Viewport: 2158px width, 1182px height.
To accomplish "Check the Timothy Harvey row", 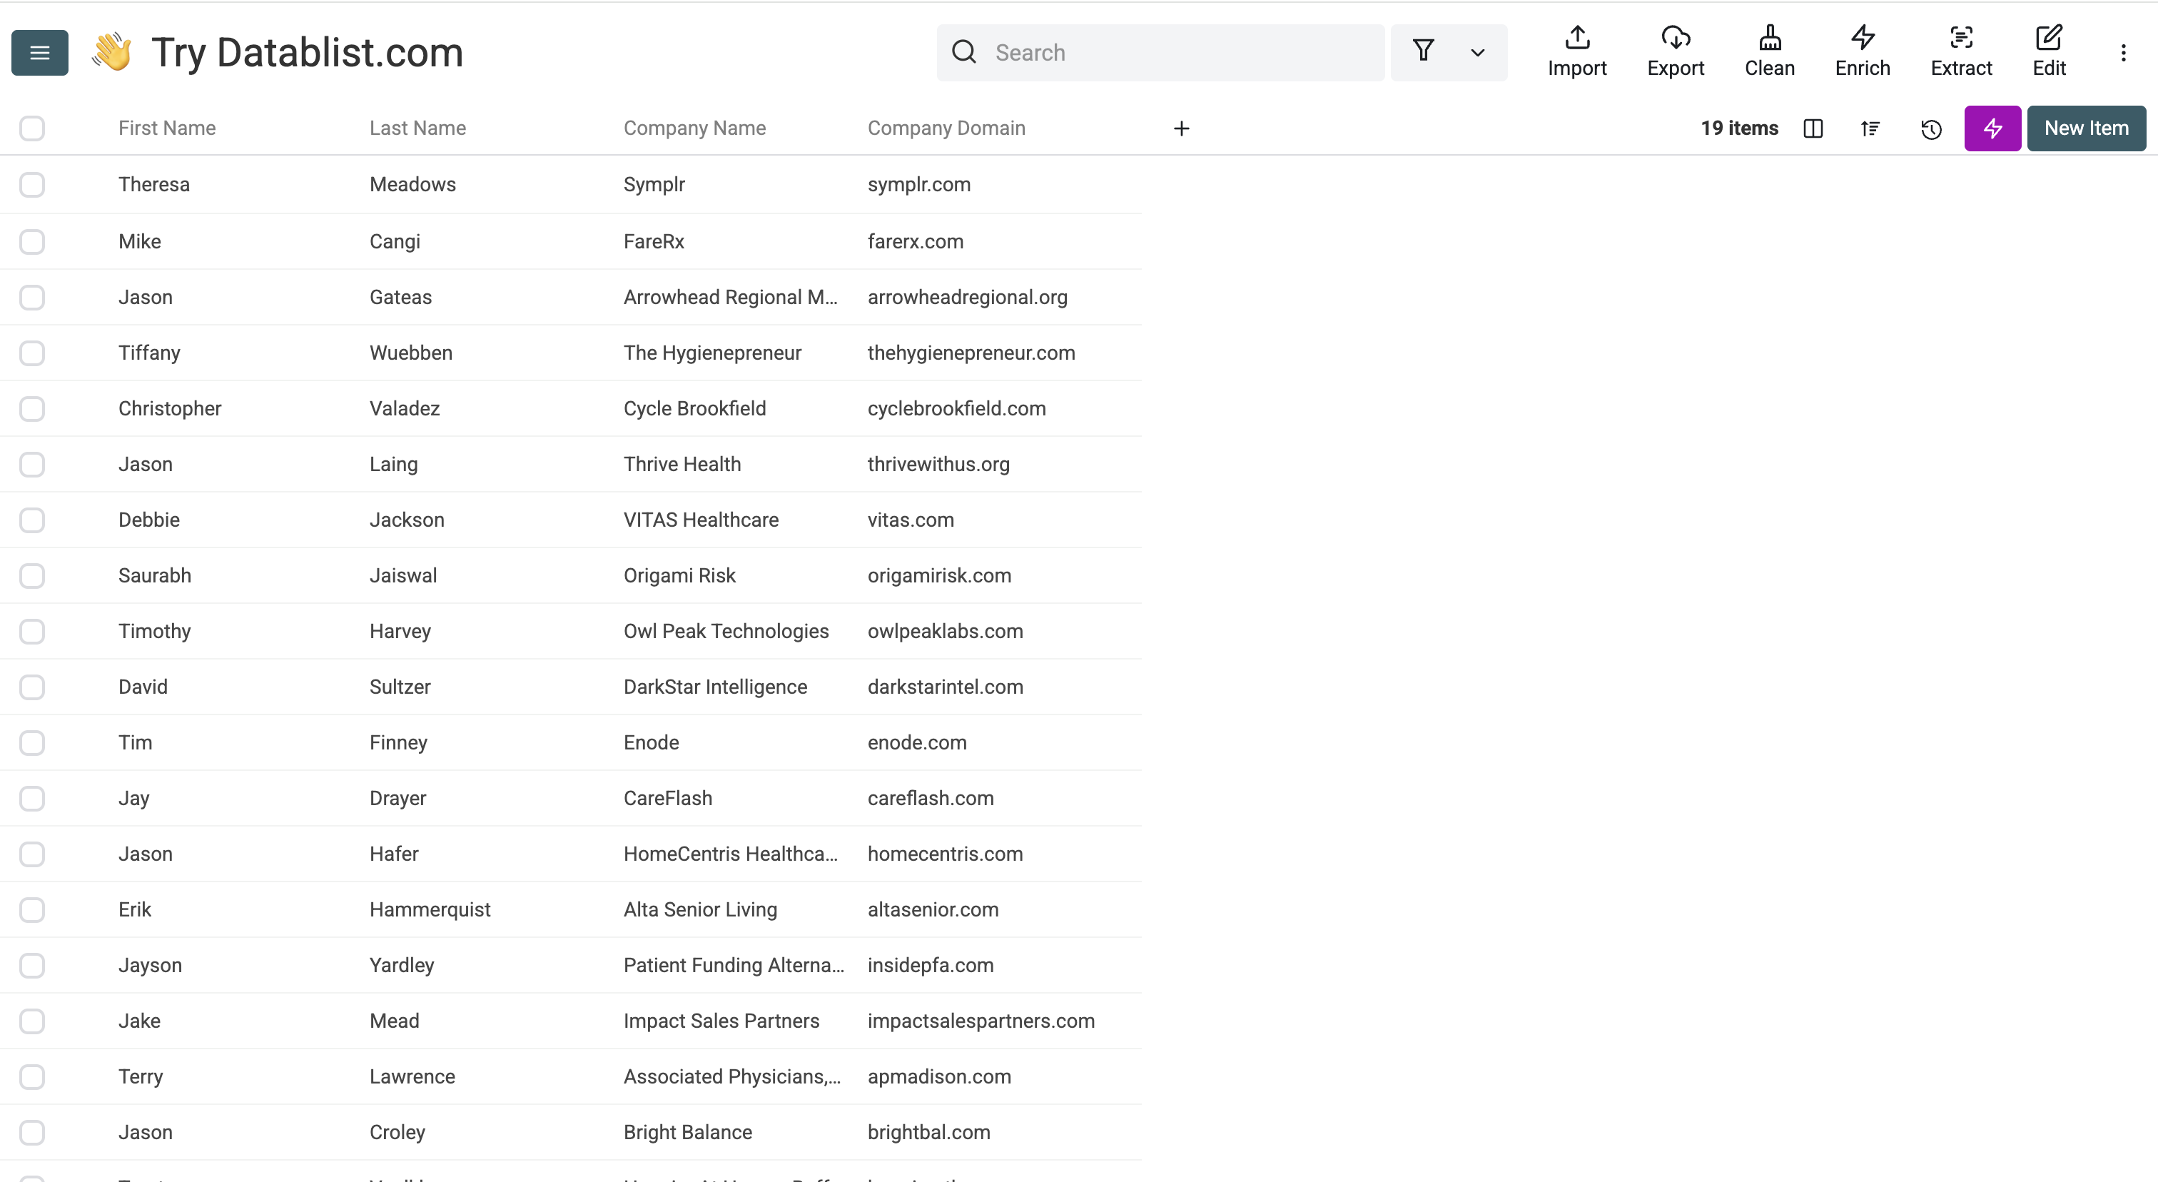I will click(32, 632).
